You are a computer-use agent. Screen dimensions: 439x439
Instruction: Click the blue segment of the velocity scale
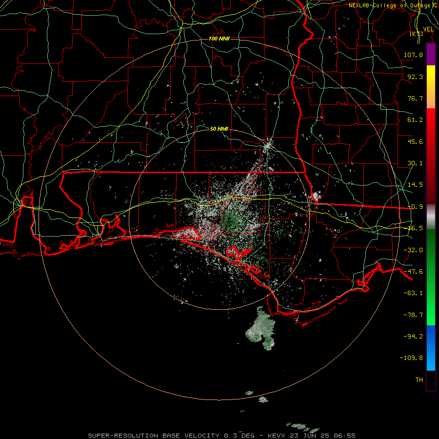coord(431,348)
